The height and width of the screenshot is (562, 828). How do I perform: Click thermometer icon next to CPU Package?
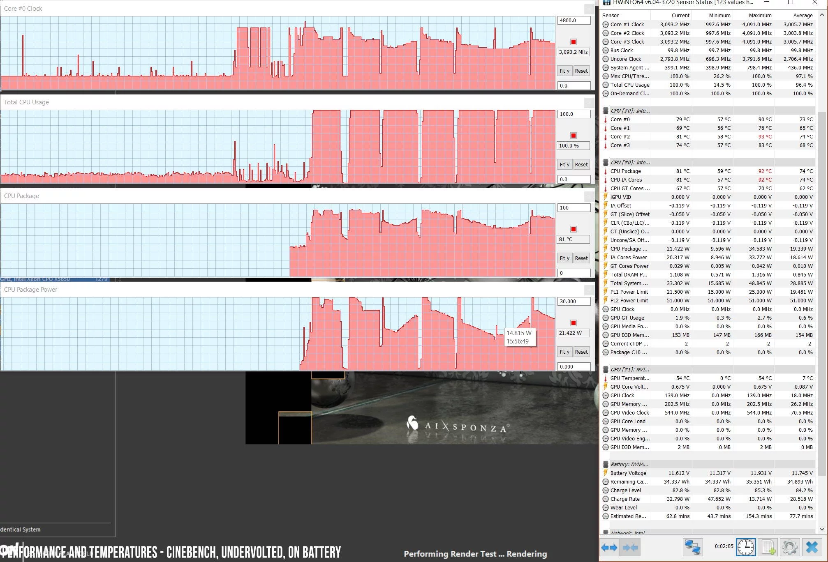[x=605, y=171]
